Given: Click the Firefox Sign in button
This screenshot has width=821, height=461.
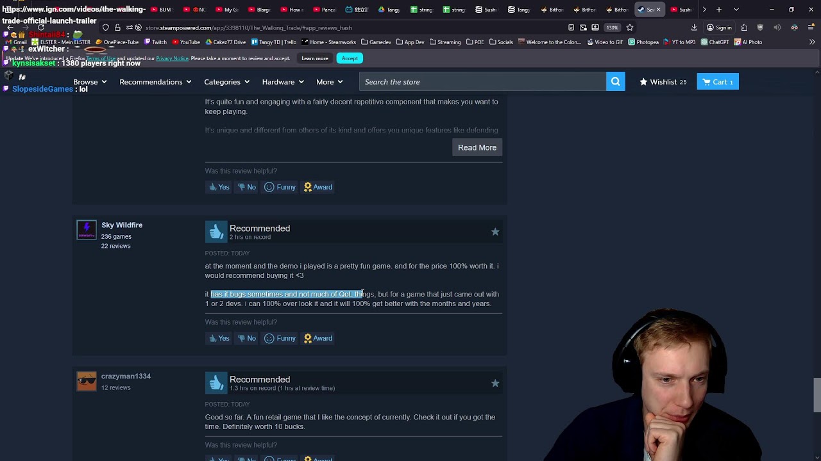Looking at the screenshot, I should [719, 28].
